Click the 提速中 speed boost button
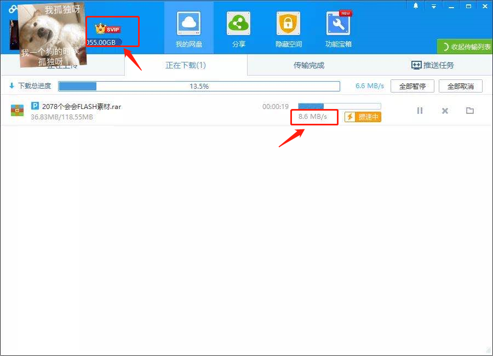Viewport: 493px width, 356px height. tap(363, 117)
